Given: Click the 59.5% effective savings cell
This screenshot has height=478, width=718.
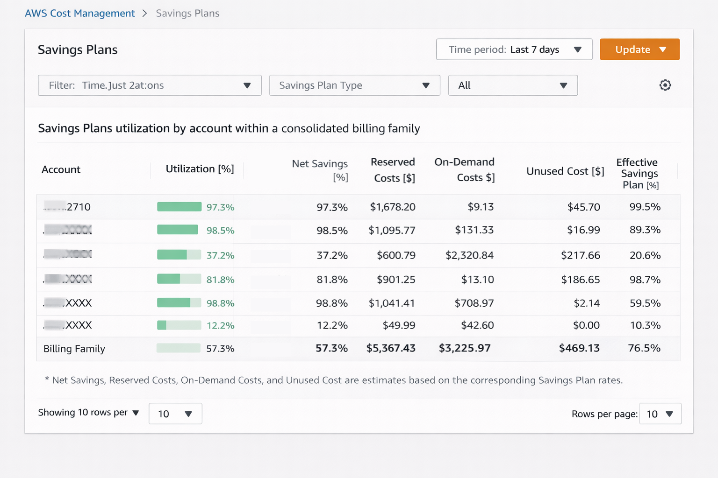Looking at the screenshot, I should click(x=645, y=303).
